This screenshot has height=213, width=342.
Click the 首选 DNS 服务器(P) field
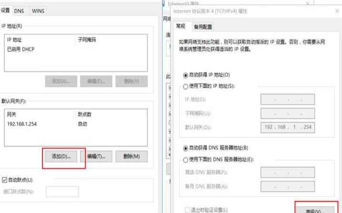[288, 173]
